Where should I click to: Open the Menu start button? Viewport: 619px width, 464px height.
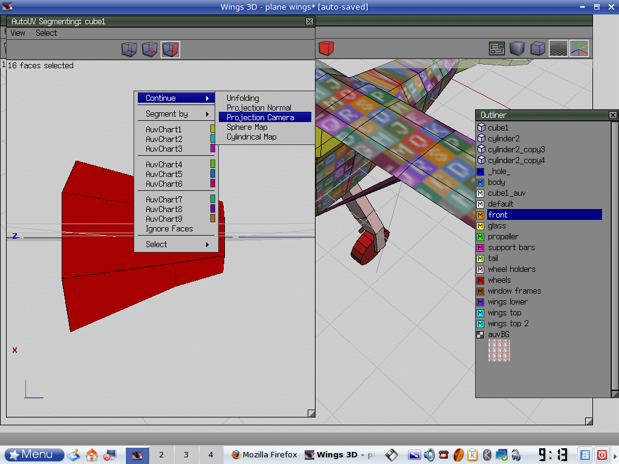pos(34,455)
